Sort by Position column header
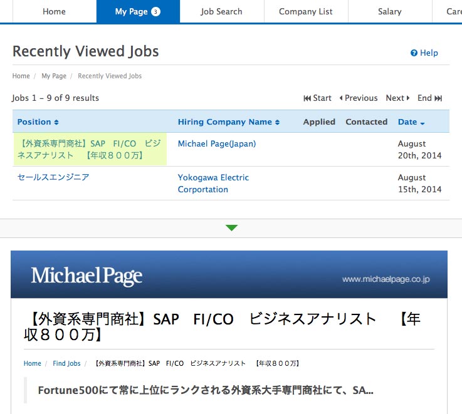This screenshot has width=462, height=414. coord(38,122)
